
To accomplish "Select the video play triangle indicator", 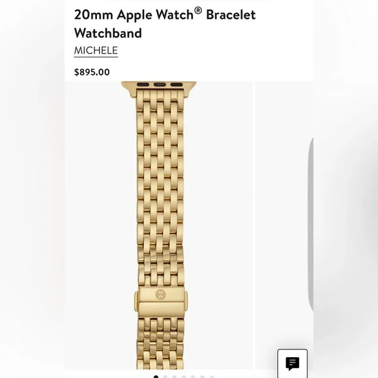I will [x=212, y=377].
